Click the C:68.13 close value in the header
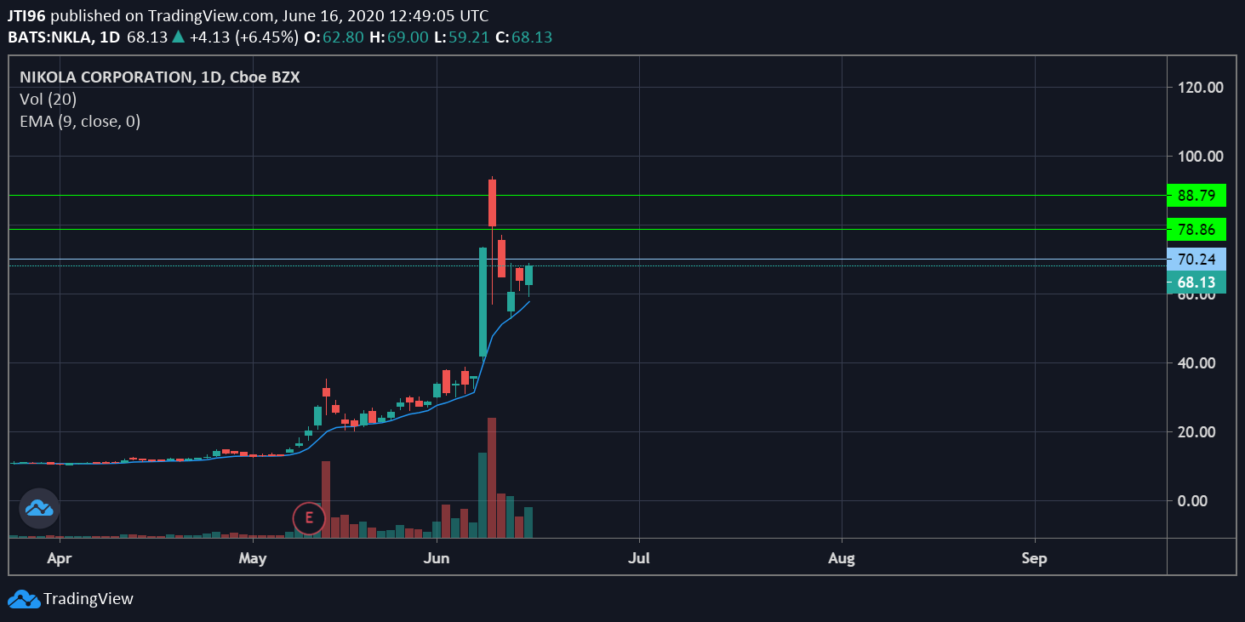This screenshot has width=1245, height=622. coord(523,37)
